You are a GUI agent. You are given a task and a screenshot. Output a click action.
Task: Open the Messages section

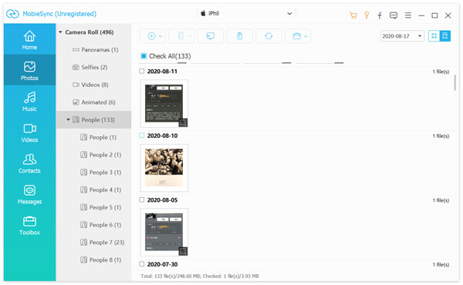[29, 194]
